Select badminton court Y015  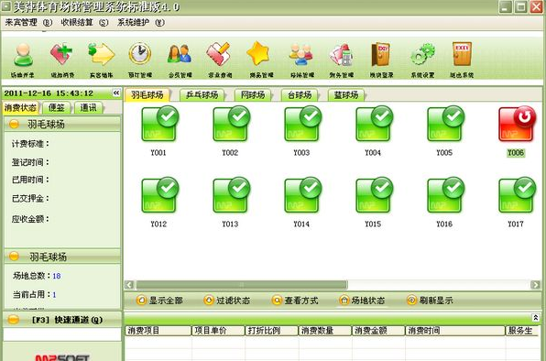pyautogui.click(x=375, y=195)
